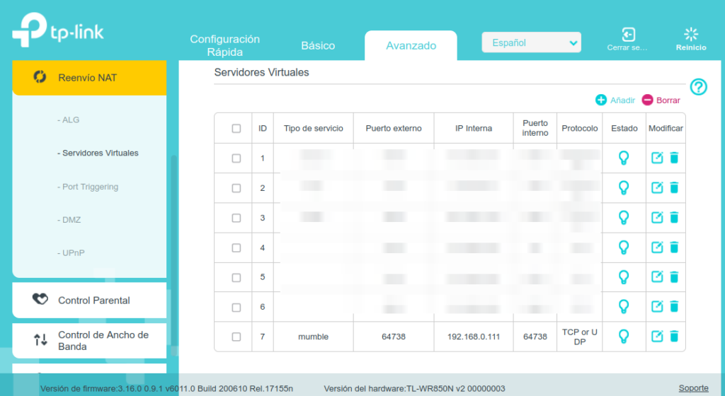Check the box for row ID 3

tap(236, 218)
